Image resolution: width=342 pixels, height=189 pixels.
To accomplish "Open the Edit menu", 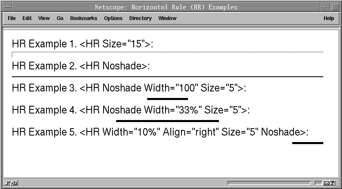I will [x=27, y=18].
